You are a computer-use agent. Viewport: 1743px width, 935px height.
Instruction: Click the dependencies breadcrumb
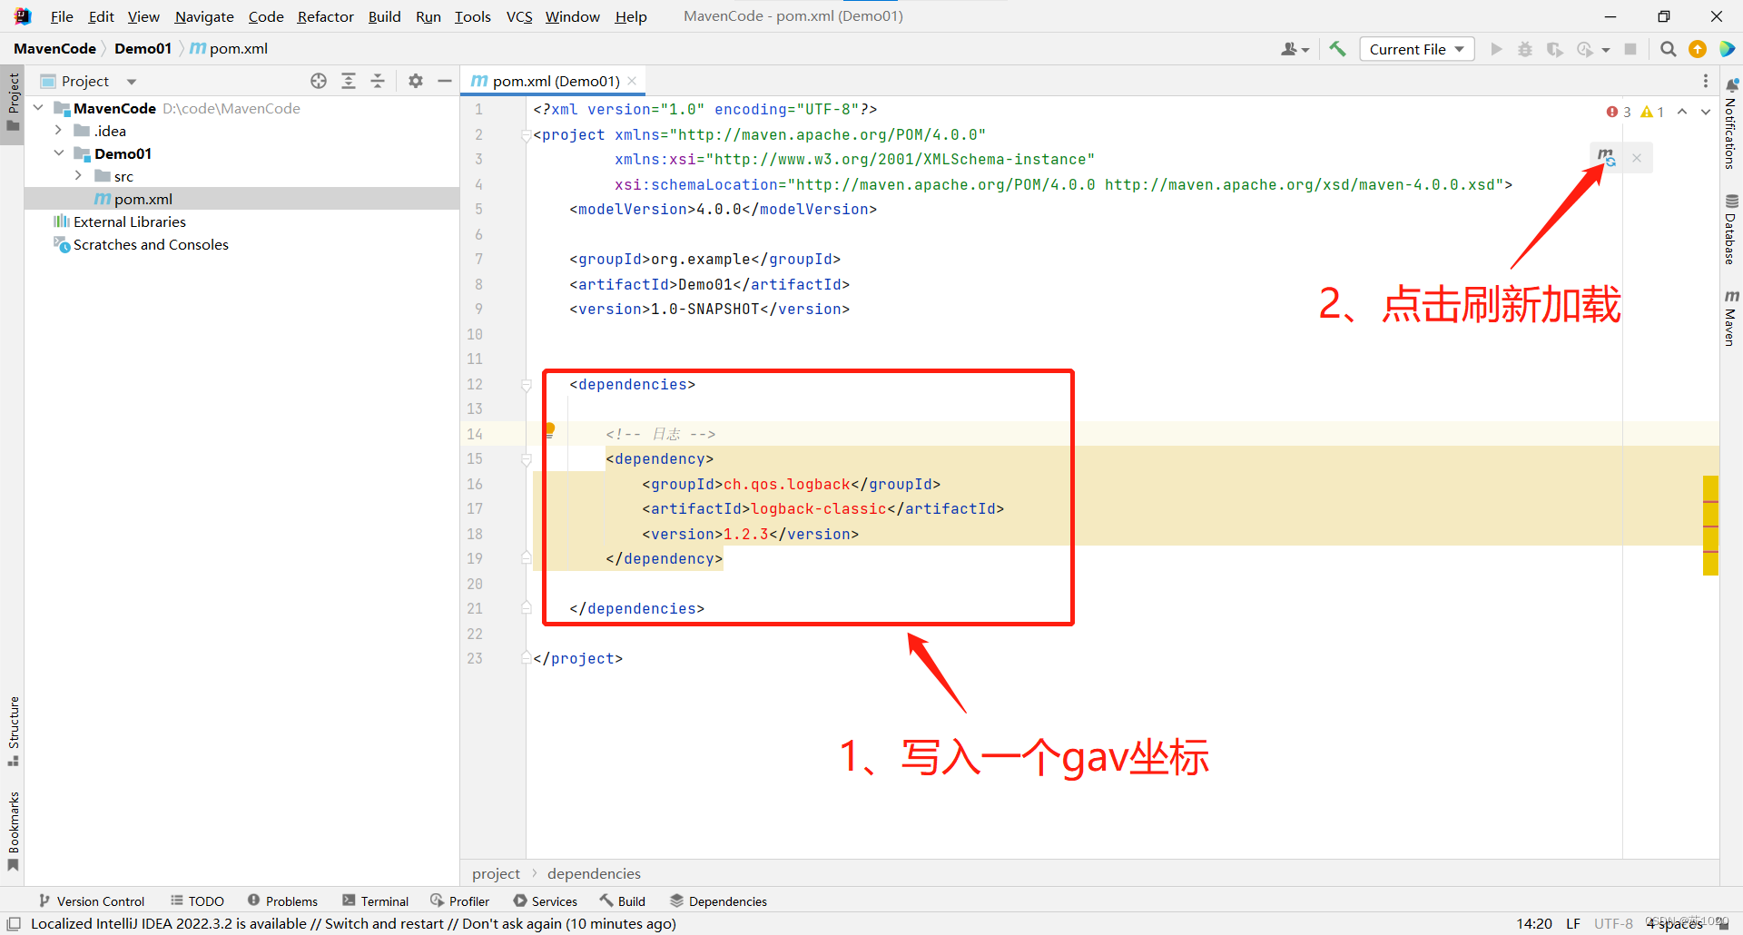[x=594, y=873]
